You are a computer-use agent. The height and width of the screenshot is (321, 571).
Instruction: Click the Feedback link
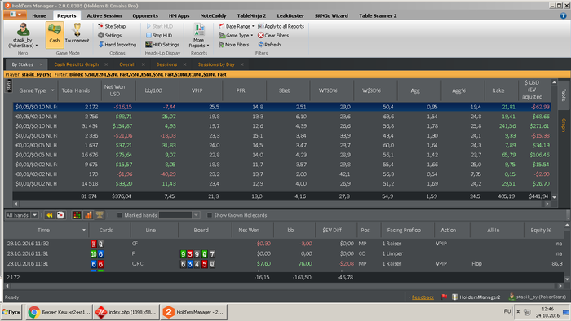click(423, 297)
